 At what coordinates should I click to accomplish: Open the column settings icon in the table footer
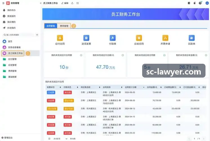49,139
